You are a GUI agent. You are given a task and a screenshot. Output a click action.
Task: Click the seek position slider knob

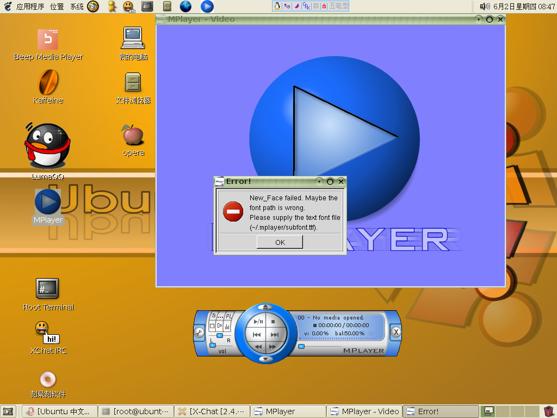(x=301, y=346)
